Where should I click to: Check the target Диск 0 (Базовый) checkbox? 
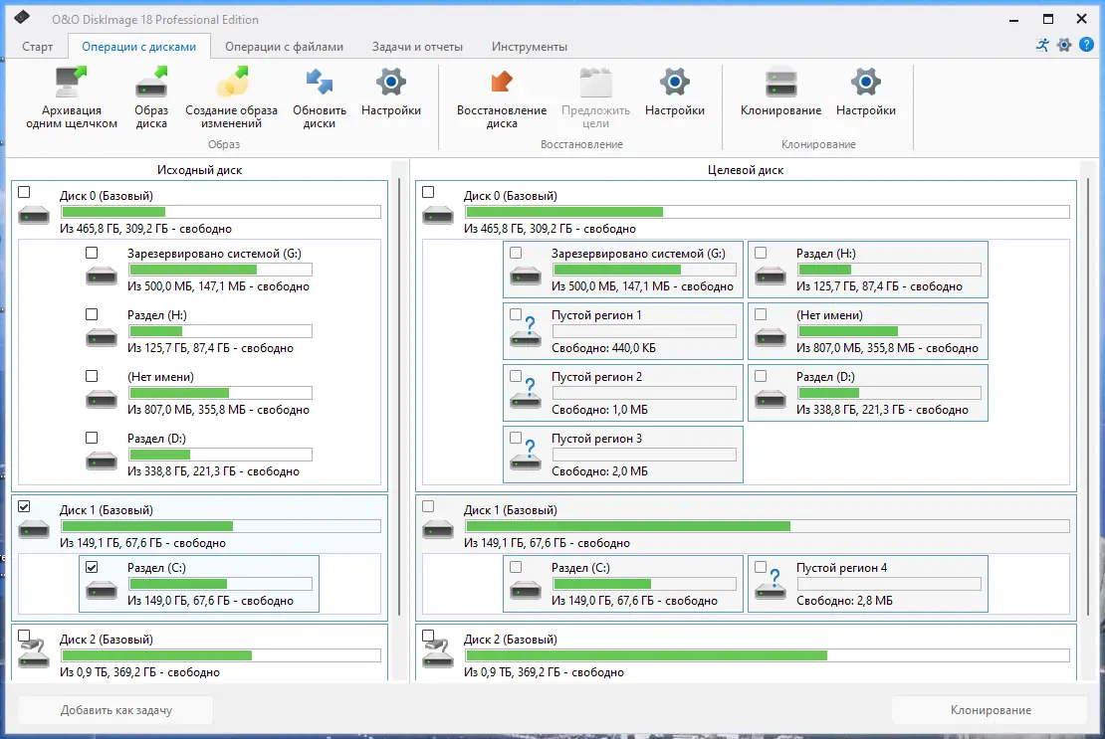428,192
